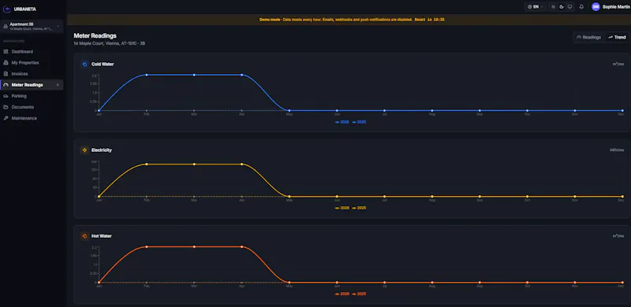Click the SM user avatar
This screenshot has height=307, width=631.
[x=596, y=7]
